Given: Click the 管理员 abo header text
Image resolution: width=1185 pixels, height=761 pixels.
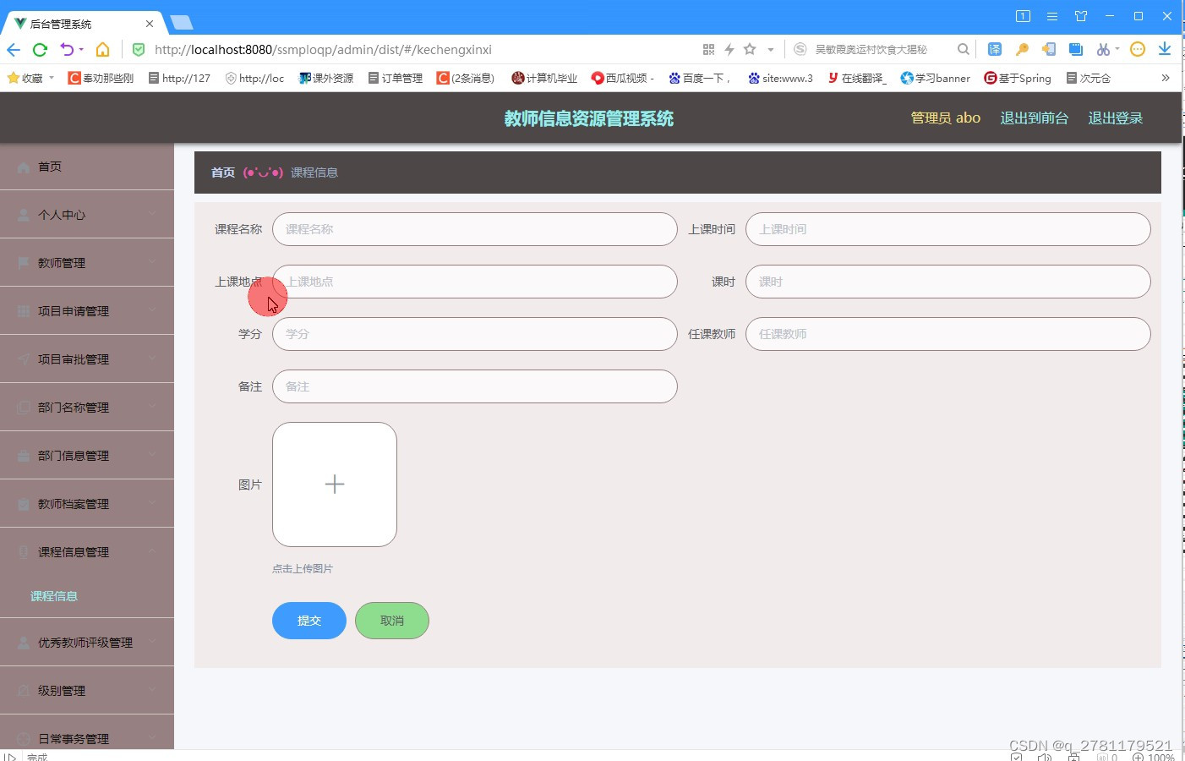Looking at the screenshot, I should click(x=945, y=118).
